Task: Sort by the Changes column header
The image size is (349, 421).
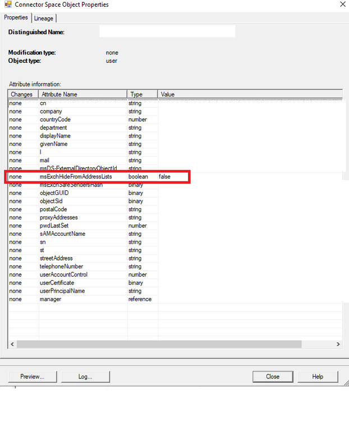Action: (x=22, y=94)
